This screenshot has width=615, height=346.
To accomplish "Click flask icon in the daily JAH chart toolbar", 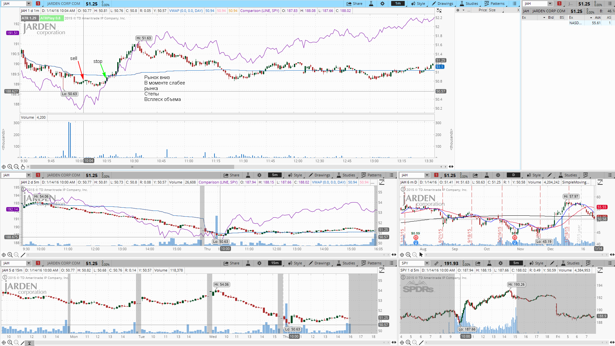I will 486,175.
